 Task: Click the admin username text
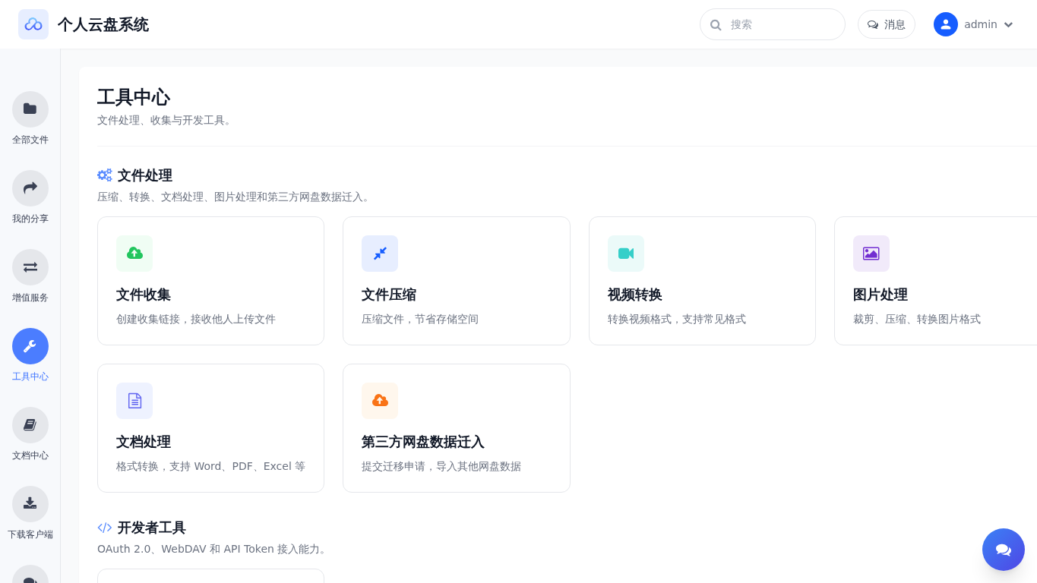(981, 24)
